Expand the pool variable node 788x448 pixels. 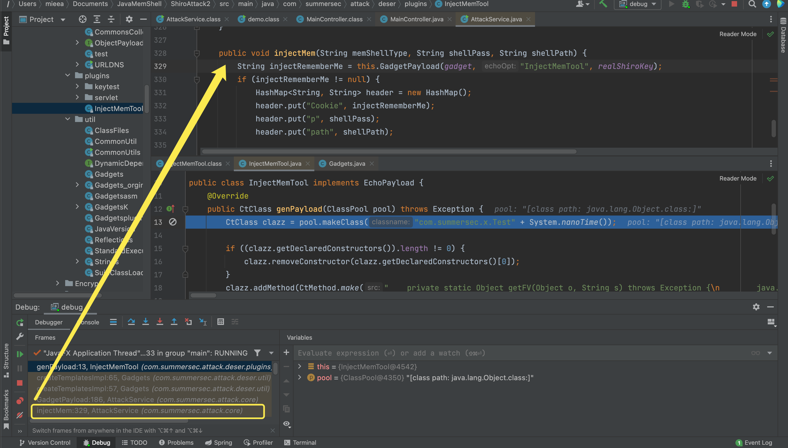pyautogui.click(x=299, y=377)
